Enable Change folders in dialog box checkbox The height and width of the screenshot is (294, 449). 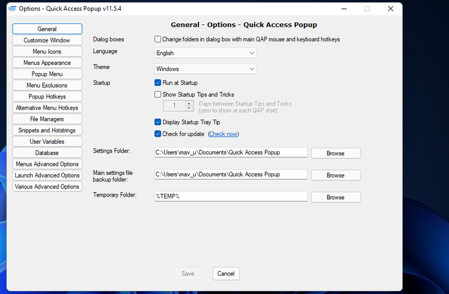point(158,39)
